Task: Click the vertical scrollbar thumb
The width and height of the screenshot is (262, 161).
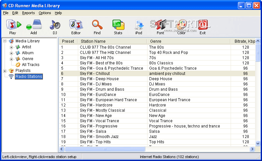Action: (258, 52)
